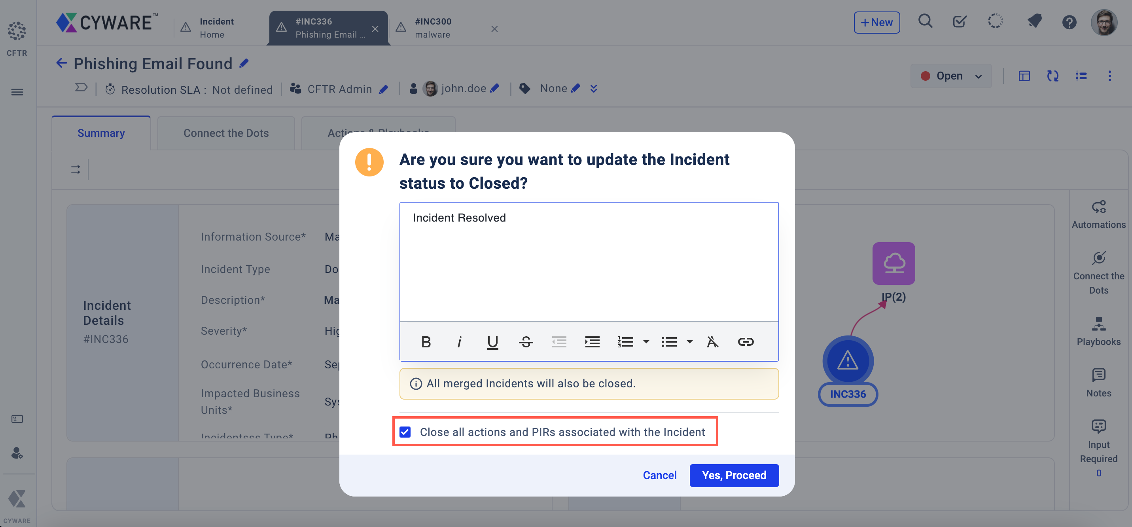This screenshot has width=1132, height=527.
Task: Click the Insert Link icon
Action: coord(746,341)
